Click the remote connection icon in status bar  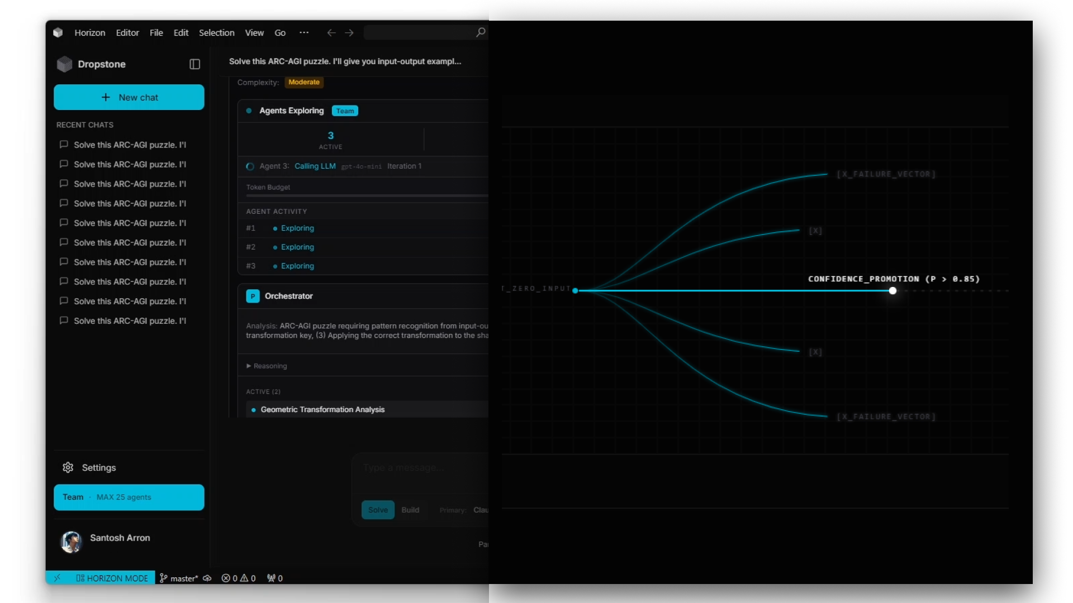58,578
